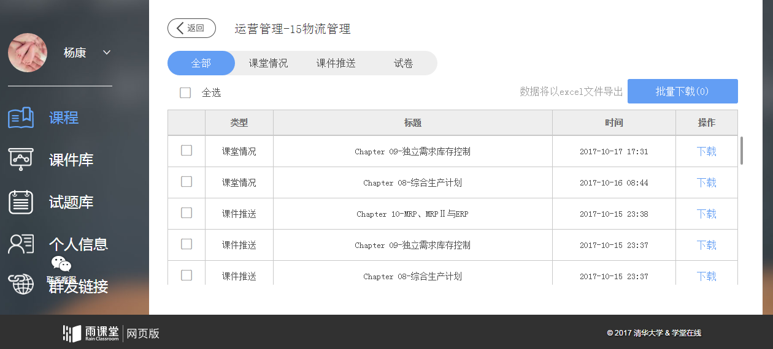Screen dimensions: 773x349
Task: Click the WeChat 联系客服 icon
Action: coord(61,265)
